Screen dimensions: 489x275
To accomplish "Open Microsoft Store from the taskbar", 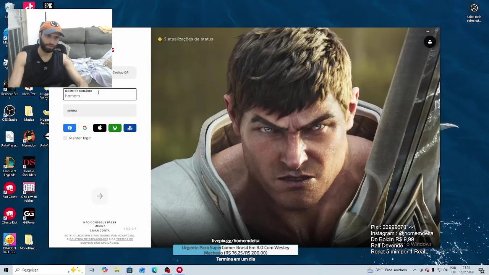I will [x=130, y=270].
